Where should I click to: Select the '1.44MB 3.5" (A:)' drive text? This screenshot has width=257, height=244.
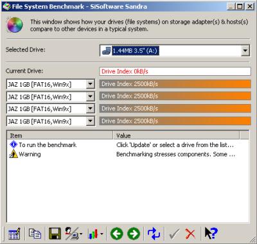click(136, 51)
